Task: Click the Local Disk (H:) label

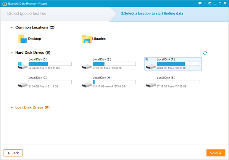Action: tap(102, 78)
